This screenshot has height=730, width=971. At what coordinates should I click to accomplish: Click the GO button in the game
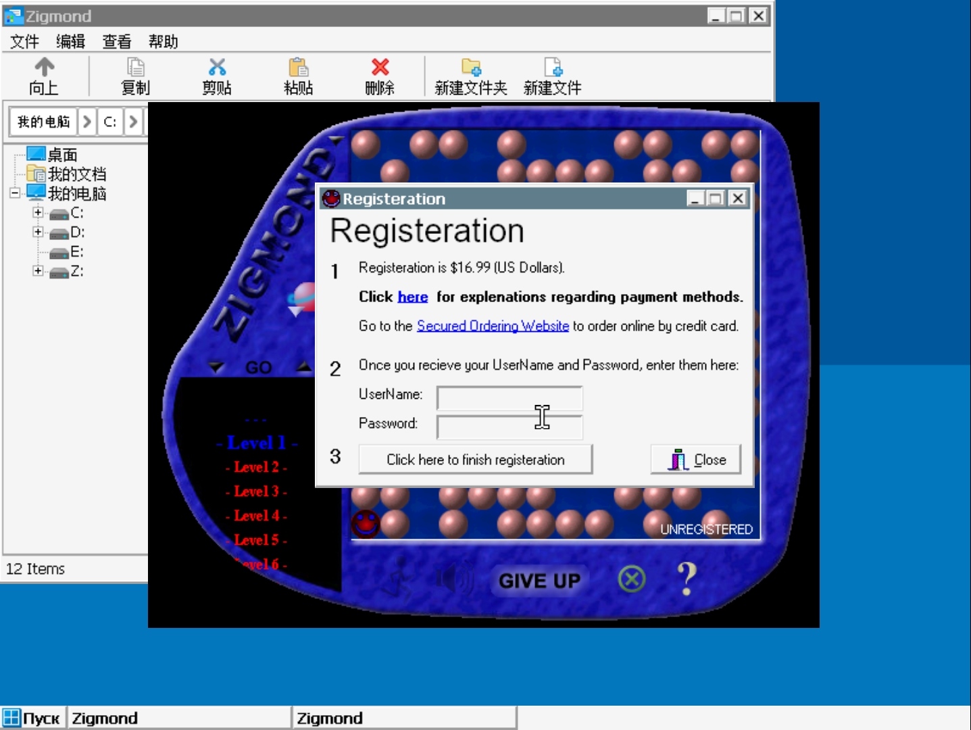pos(259,368)
